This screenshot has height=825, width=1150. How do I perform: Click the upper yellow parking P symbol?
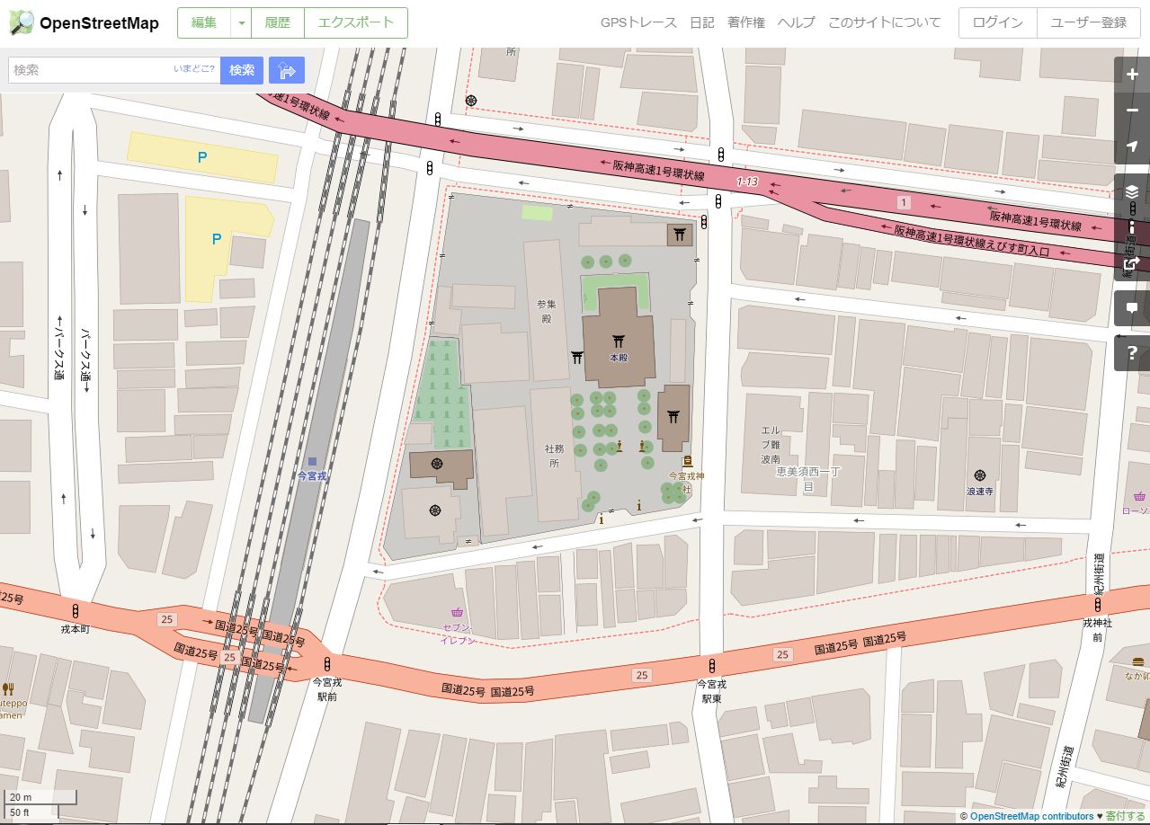pos(202,157)
